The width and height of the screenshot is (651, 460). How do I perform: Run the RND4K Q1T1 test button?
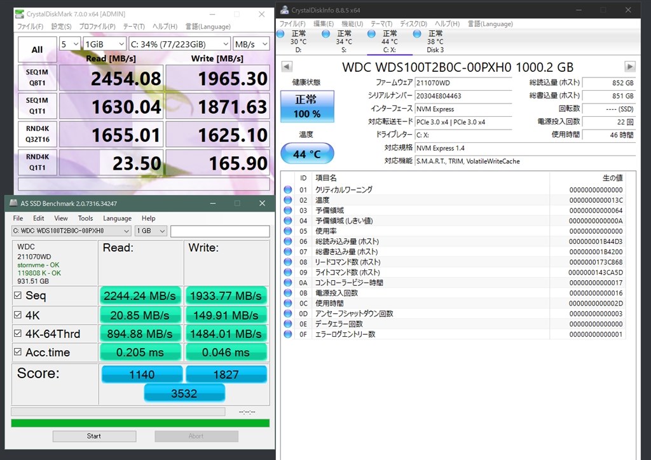click(38, 162)
